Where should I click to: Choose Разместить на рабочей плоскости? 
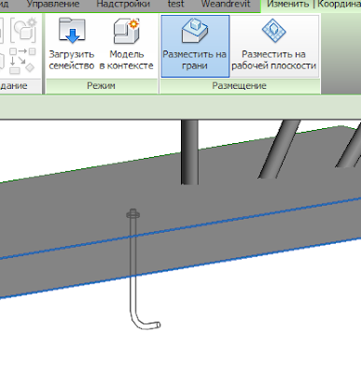(x=274, y=46)
